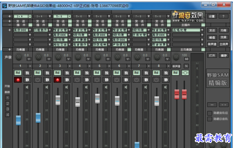
Task: Expand the 压缩处理 master plugin dropdown
Action: [202, 30]
